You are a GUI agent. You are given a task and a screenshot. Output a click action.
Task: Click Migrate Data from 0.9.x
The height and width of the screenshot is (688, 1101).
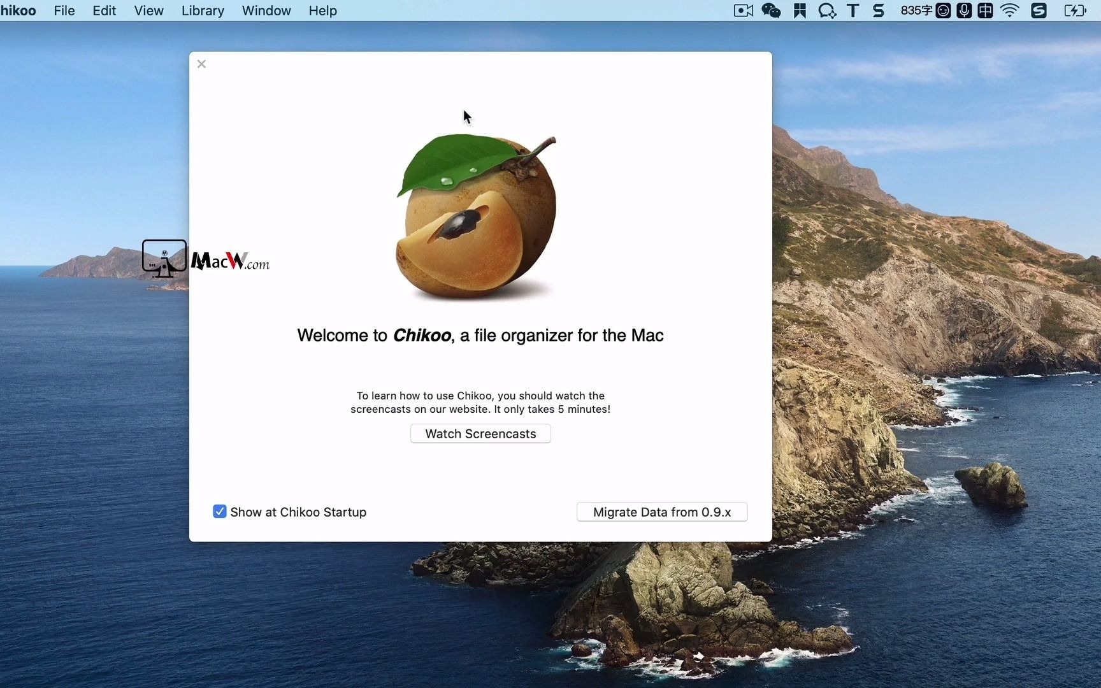point(661,512)
